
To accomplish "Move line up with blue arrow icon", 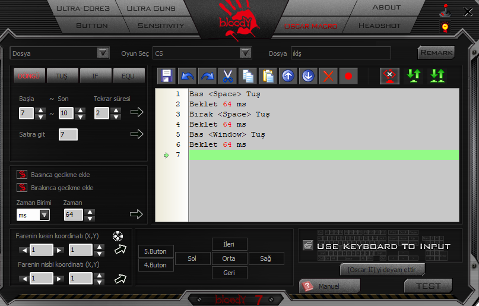I will pyautogui.click(x=288, y=76).
